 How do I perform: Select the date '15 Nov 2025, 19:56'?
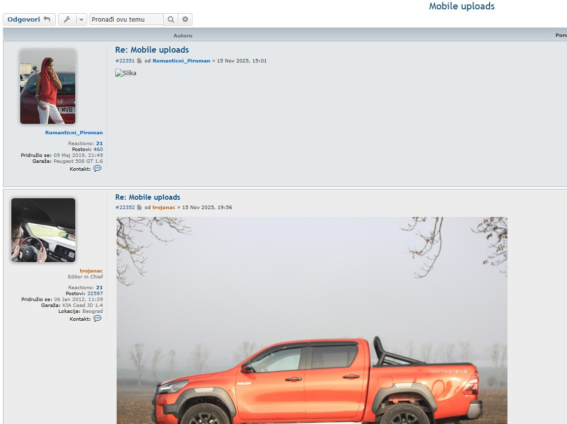click(x=207, y=208)
